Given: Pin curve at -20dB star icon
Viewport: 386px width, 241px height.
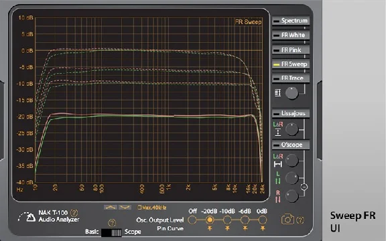Looking at the screenshot, I should coord(210,228).
